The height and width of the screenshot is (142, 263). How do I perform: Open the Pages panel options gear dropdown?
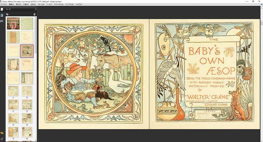pos(8,14)
